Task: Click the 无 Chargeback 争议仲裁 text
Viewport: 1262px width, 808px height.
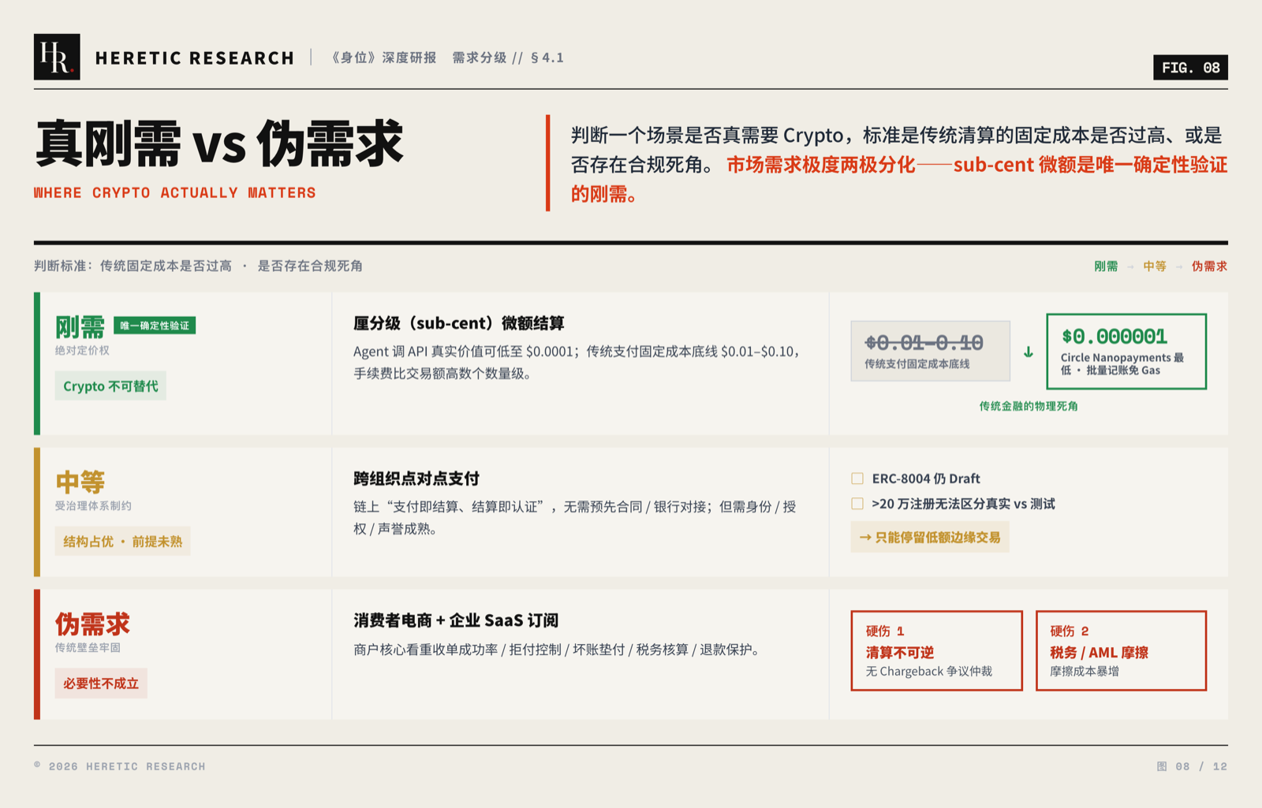Action: pos(928,672)
